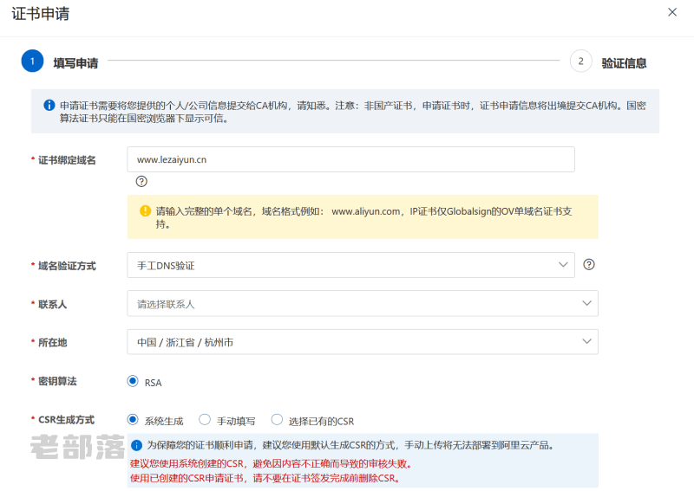This screenshot has height=491, width=694.
Task: Click the 域名验证方式 field label
Action: pos(67,266)
